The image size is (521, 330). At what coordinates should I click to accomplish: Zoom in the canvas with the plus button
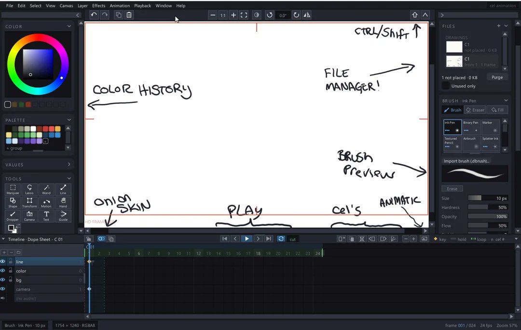click(233, 15)
